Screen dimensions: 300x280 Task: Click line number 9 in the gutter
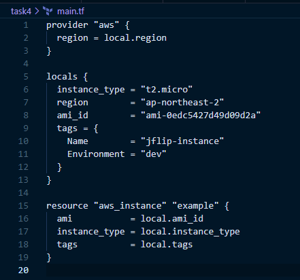pyautogui.click(x=26, y=128)
